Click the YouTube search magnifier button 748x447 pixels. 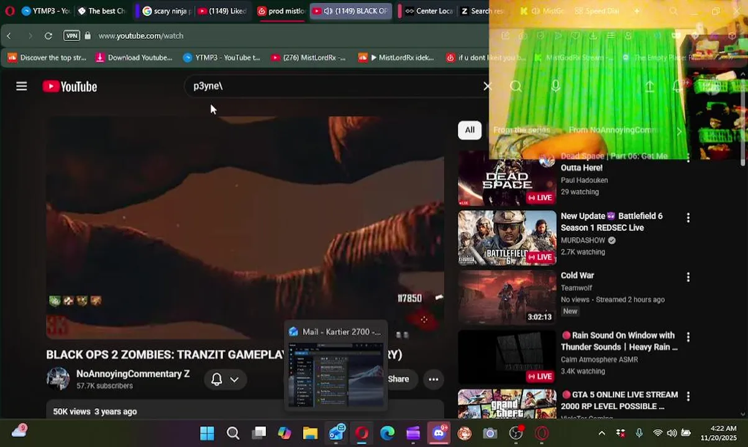516,86
